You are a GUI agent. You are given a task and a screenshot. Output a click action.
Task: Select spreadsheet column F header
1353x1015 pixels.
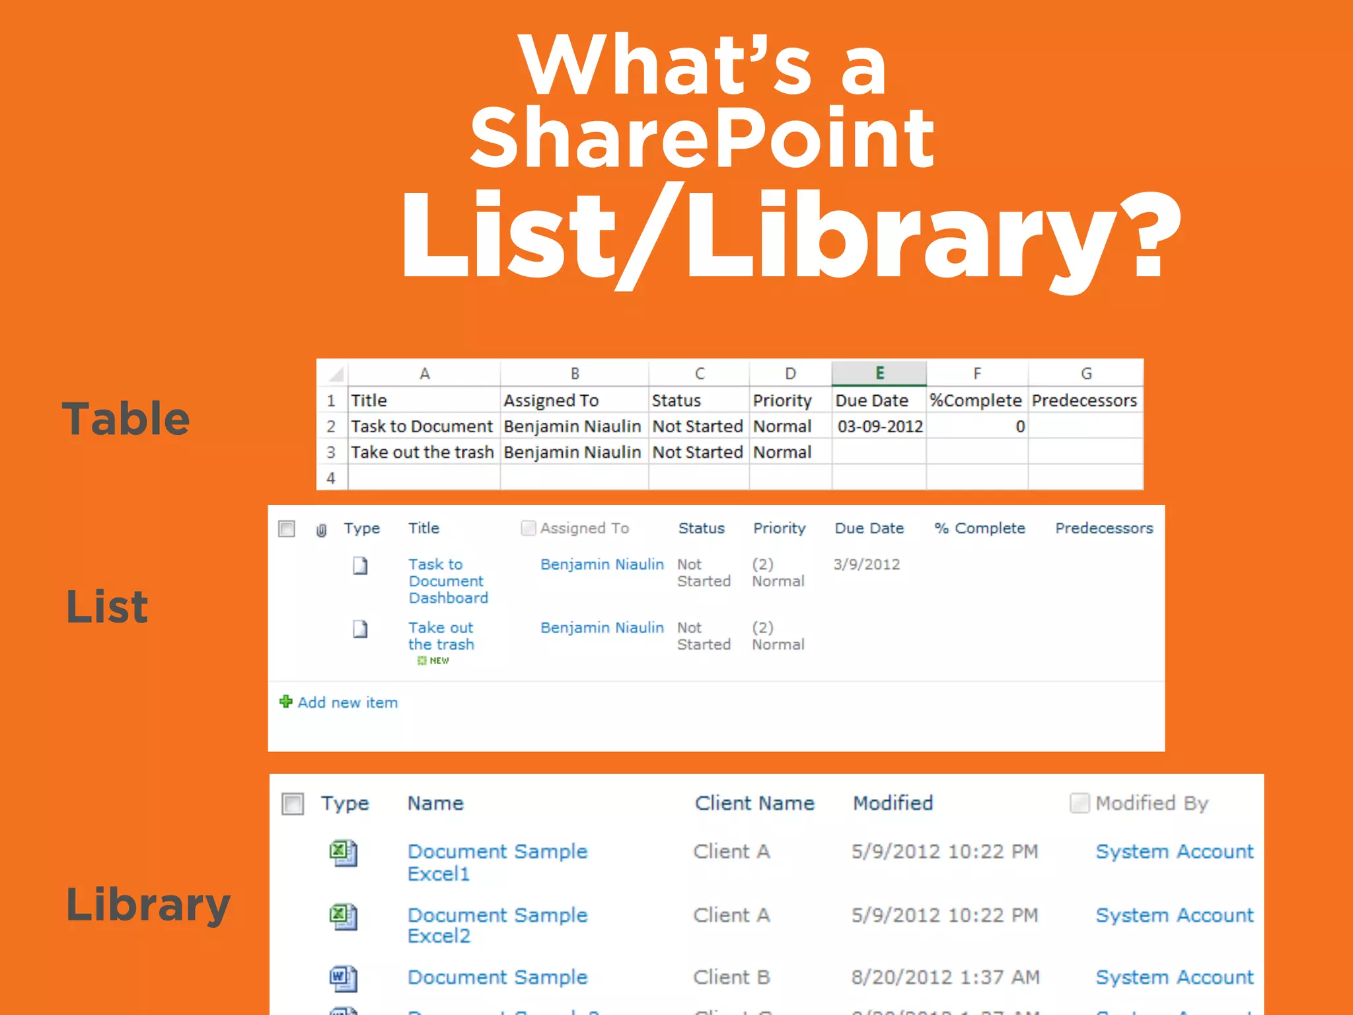tap(977, 373)
